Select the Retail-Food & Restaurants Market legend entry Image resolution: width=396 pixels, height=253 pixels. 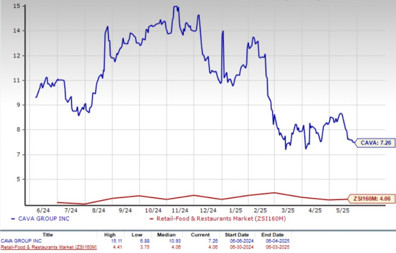click(x=218, y=218)
